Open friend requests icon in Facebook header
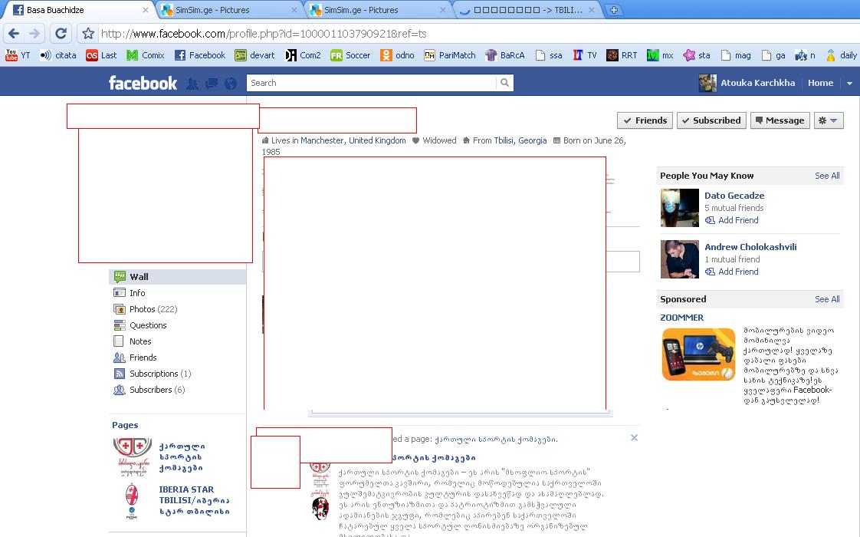 (192, 84)
